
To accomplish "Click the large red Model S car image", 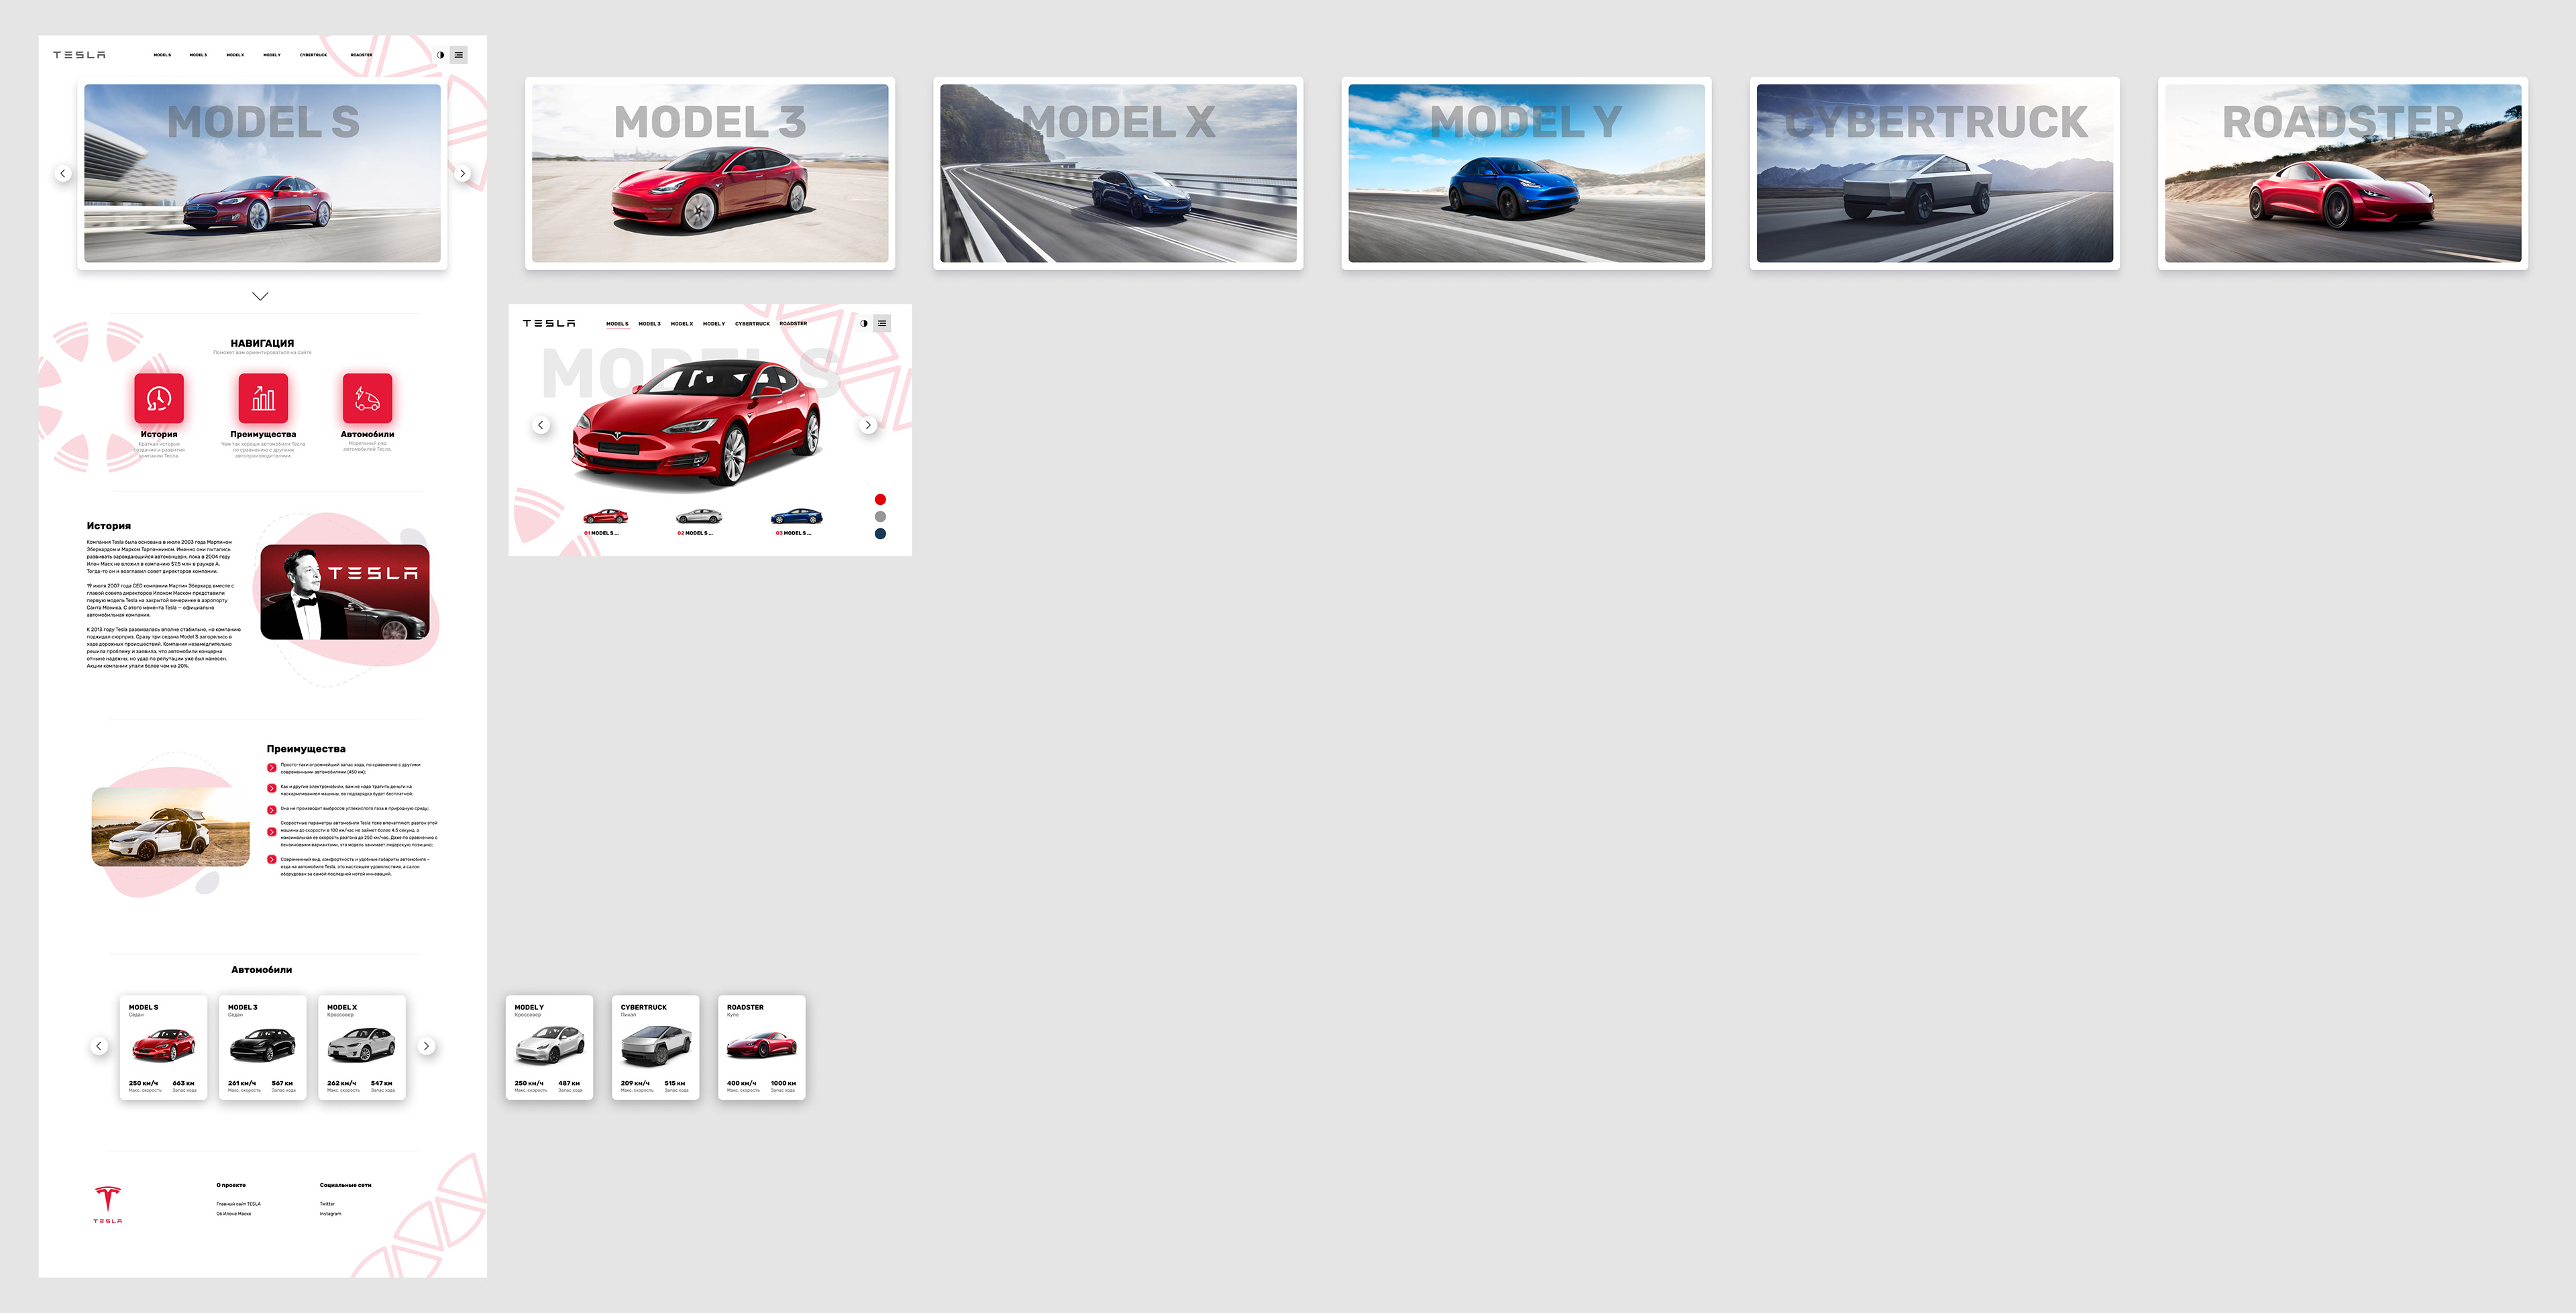I will (x=697, y=425).
